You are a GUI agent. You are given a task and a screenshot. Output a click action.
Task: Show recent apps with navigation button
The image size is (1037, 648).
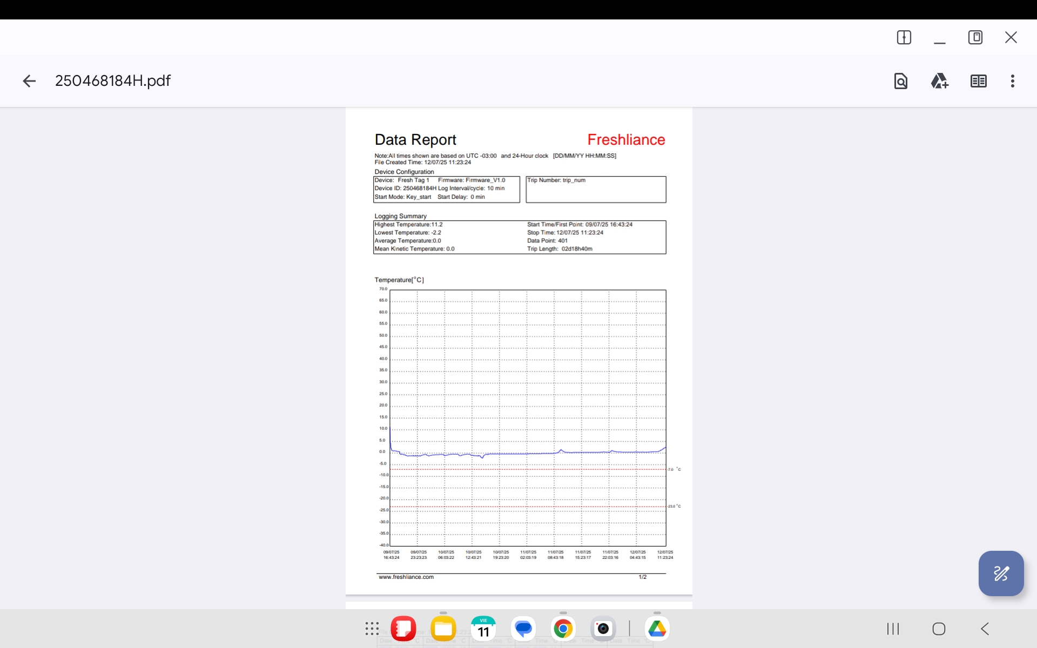point(893,629)
